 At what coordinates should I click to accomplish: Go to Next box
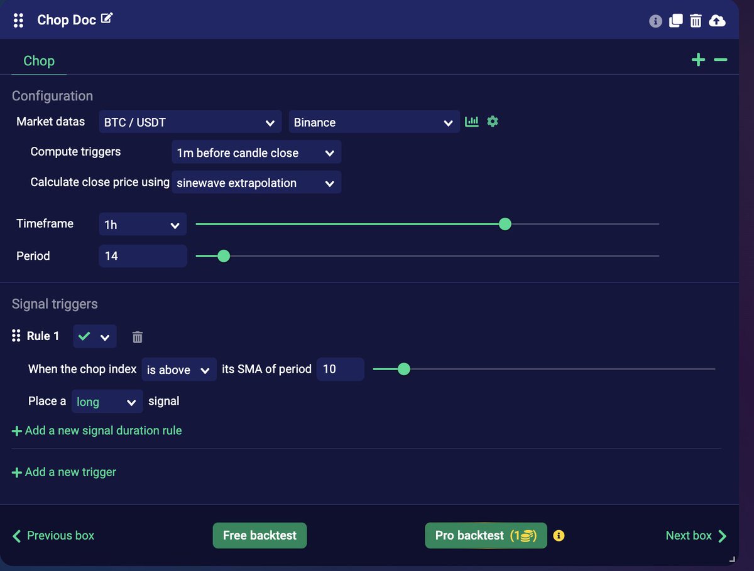pos(696,536)
